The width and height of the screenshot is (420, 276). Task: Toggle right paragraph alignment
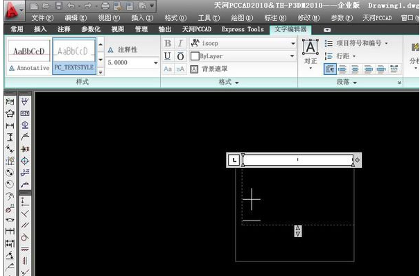[368, 69]
